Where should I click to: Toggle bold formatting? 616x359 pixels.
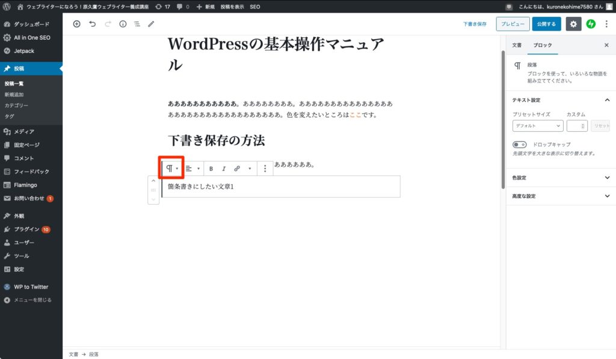pyautogui.click(x=211, y=168)
